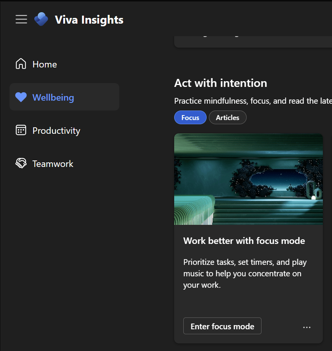Click the Teamwork handshake icon
Image resolution: width=332 pixels, height=351 pixels.
point(21,163)
